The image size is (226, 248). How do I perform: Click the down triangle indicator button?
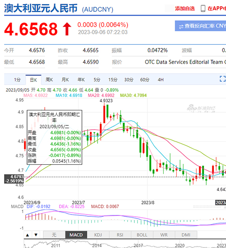pos(36,235)
